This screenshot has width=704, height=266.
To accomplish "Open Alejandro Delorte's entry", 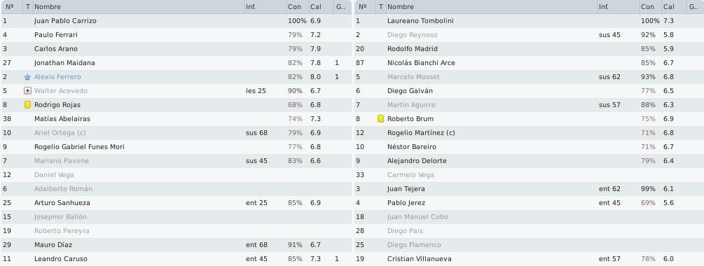I will 417,161.
